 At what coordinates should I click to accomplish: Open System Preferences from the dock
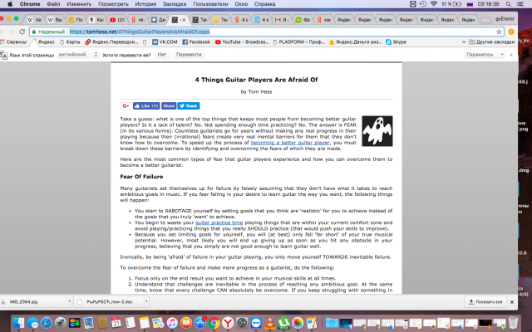[242, 323]
